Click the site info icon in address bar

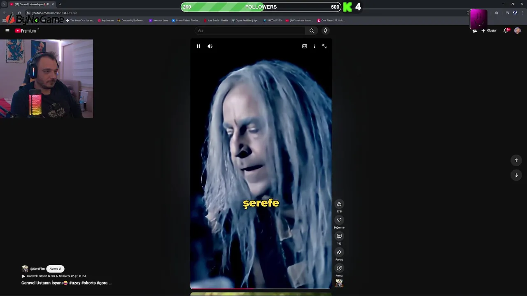click(28, 13)
